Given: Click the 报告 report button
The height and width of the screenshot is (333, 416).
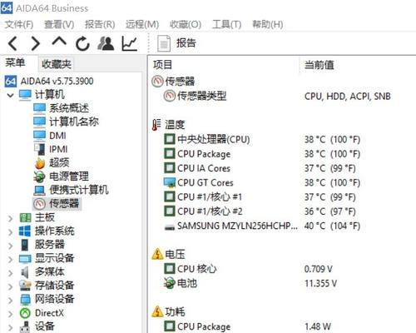Looking at the screenshot, I should click(x=177, y=43).
